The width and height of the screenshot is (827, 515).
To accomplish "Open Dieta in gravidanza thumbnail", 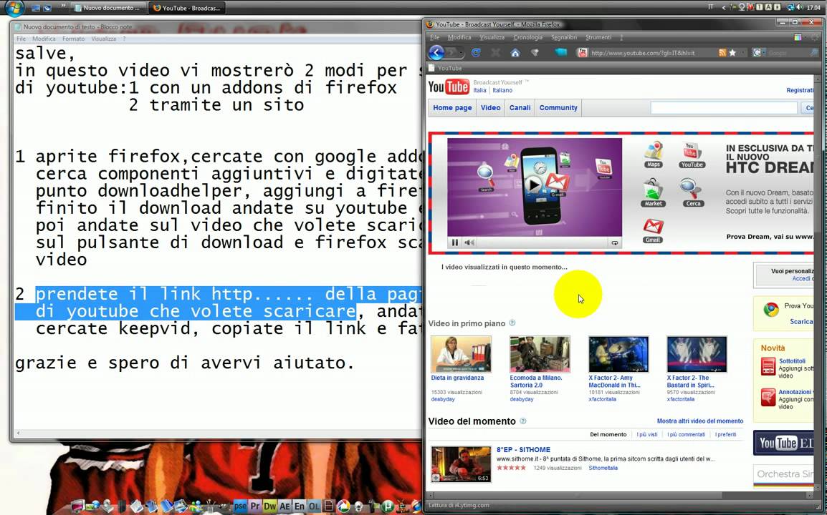I will coord(461,354).
